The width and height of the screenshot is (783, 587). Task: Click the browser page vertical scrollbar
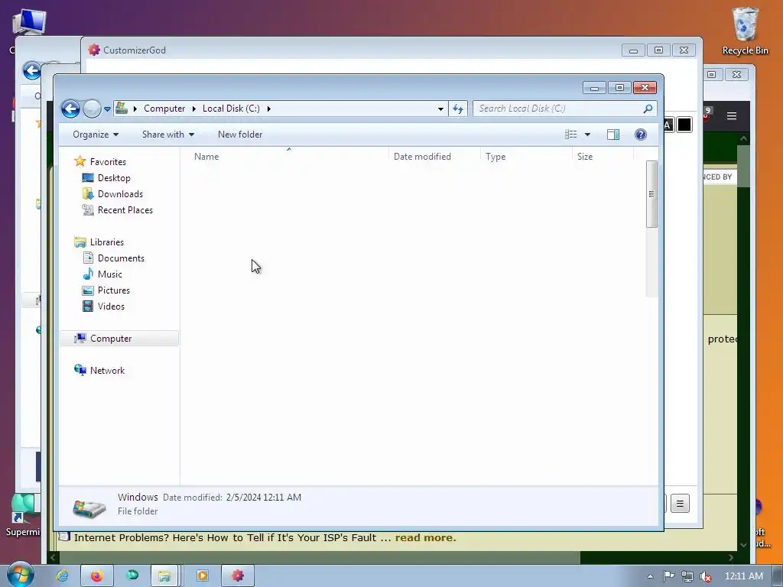tap(743, 167)
